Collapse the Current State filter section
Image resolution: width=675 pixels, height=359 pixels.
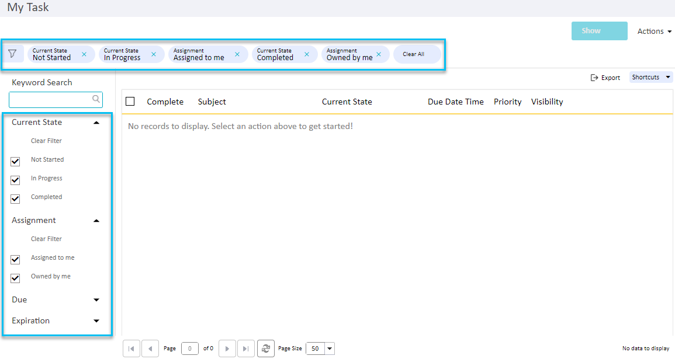pyautogui.click(x=96, y=122)
